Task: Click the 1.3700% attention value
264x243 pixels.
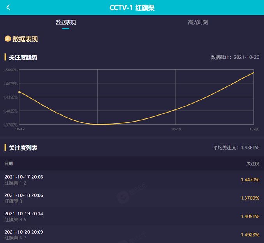Action: click(250, 198)
